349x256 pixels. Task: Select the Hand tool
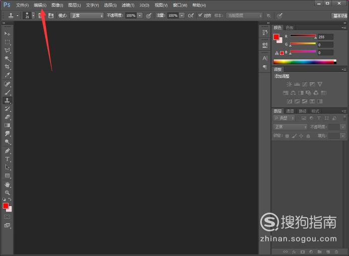click(x=7, y=184)
